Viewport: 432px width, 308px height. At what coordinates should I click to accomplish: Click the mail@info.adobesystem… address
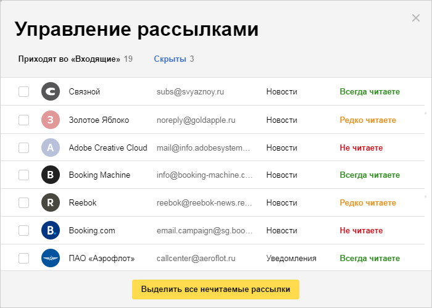tap(203, 148)
